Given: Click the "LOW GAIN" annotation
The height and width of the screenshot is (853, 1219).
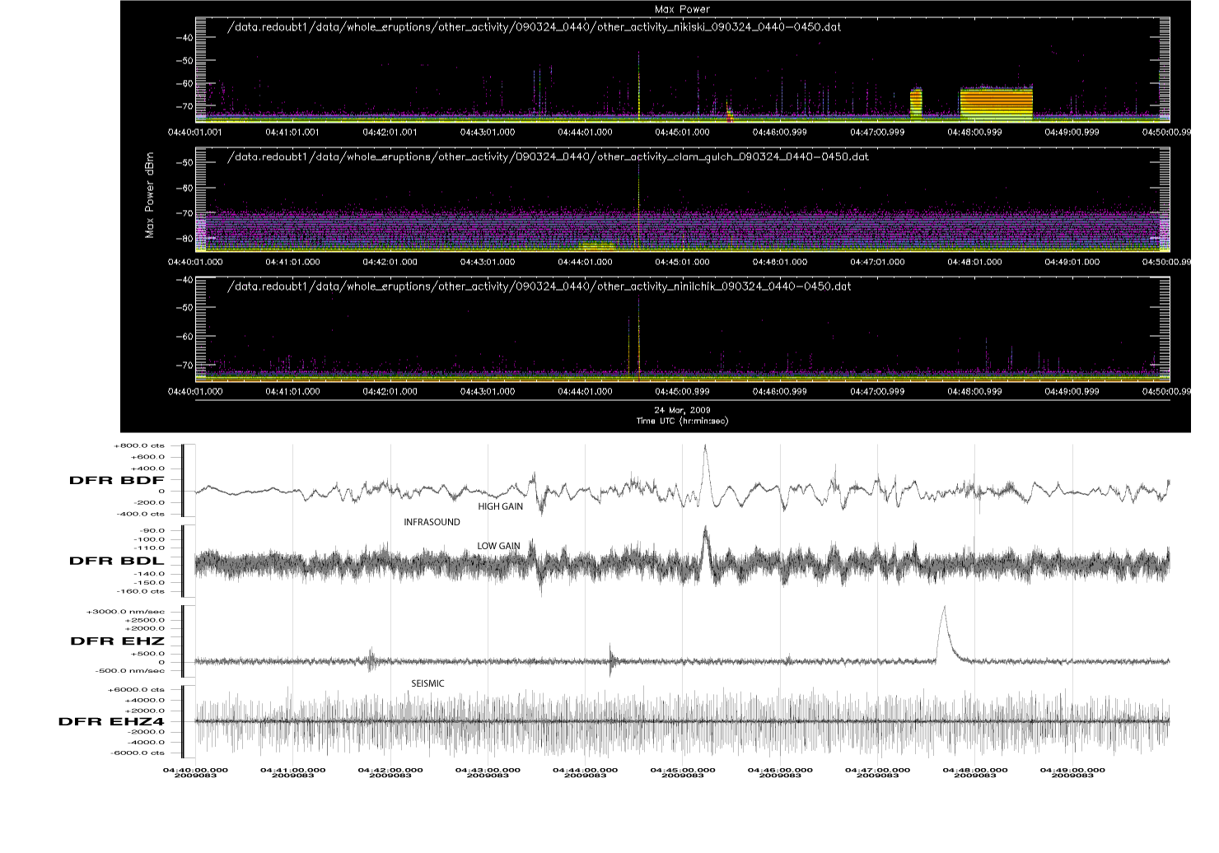Looking at the screenshot, I should (x=499, y=546).
